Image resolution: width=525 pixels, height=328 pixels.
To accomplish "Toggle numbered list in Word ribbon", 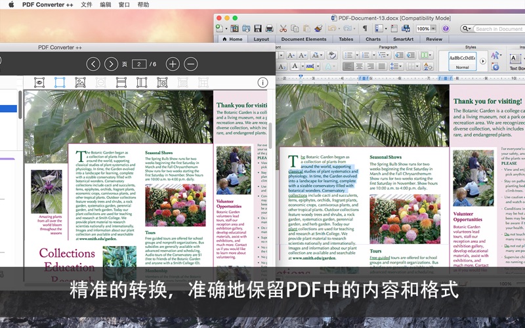I will (366, 55).
